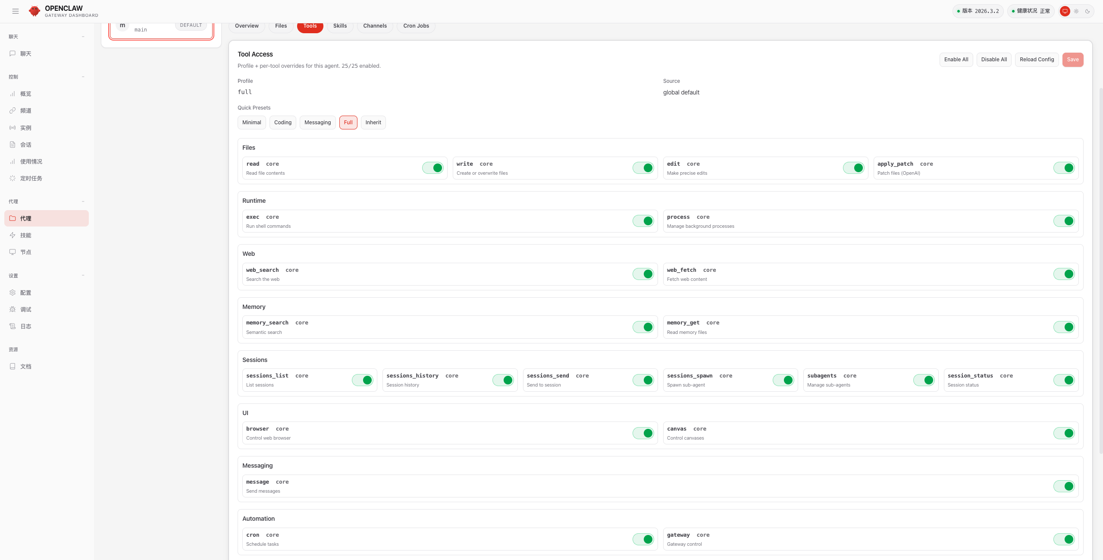Screen dimensions: 1103x560
Task: Open 定时任务 scheduled tasks in sidebar
Action: [x=31, y=178]
